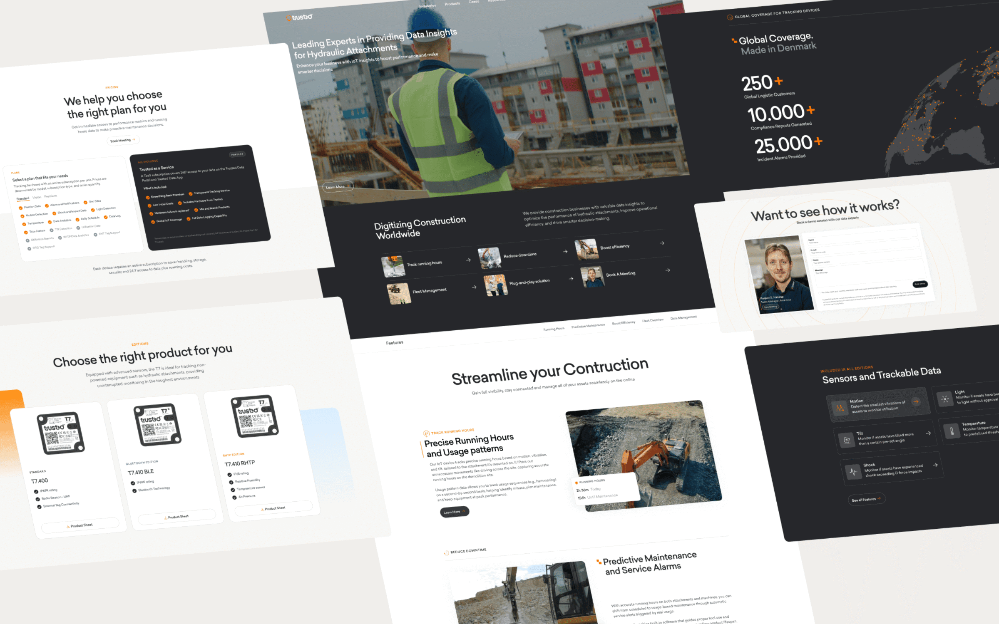Click the Motion sensor zigzag icon
Viewport: 999px width, 624px height.
pos(840,408)
